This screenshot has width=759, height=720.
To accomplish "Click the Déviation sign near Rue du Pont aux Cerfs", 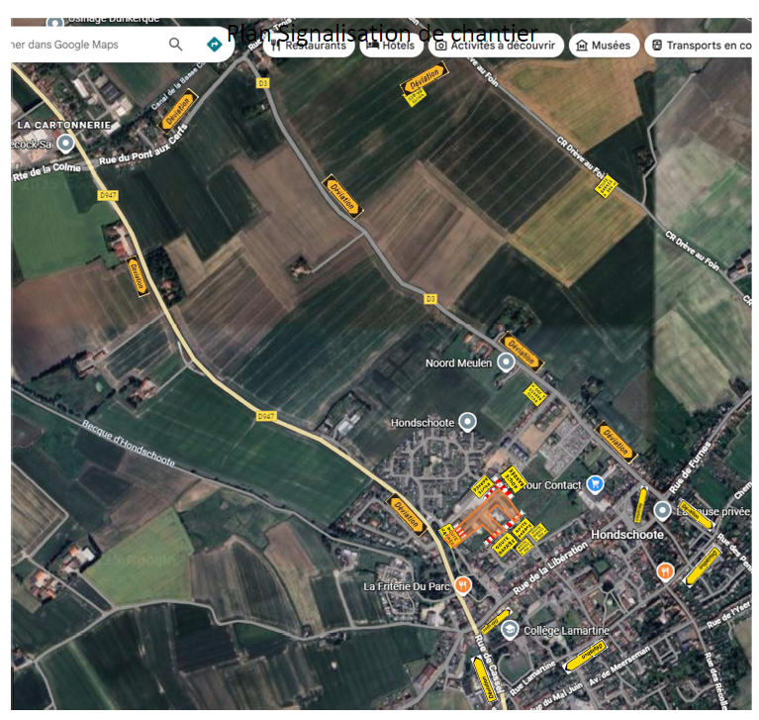I will (178, 110).
